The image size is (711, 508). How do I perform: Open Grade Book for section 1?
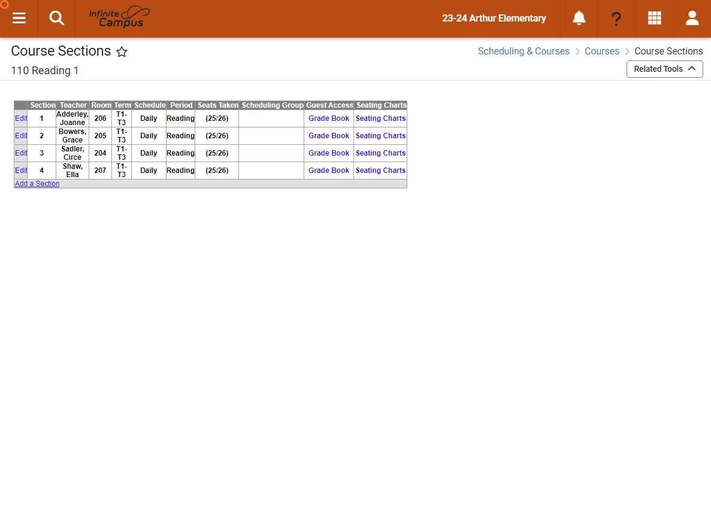click(x=329, y=118)
